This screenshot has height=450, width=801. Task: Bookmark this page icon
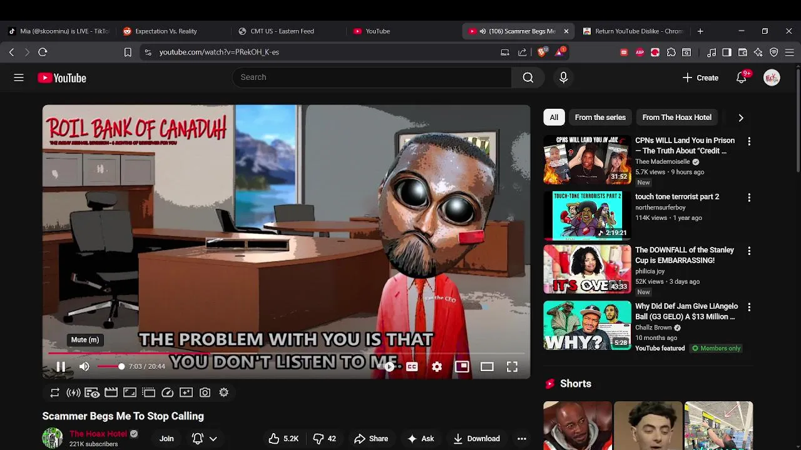point(128,52)
